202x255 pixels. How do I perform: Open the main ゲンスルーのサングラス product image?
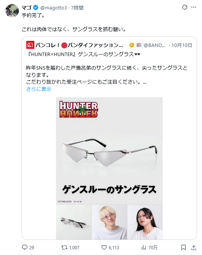[x=109, y=151]
